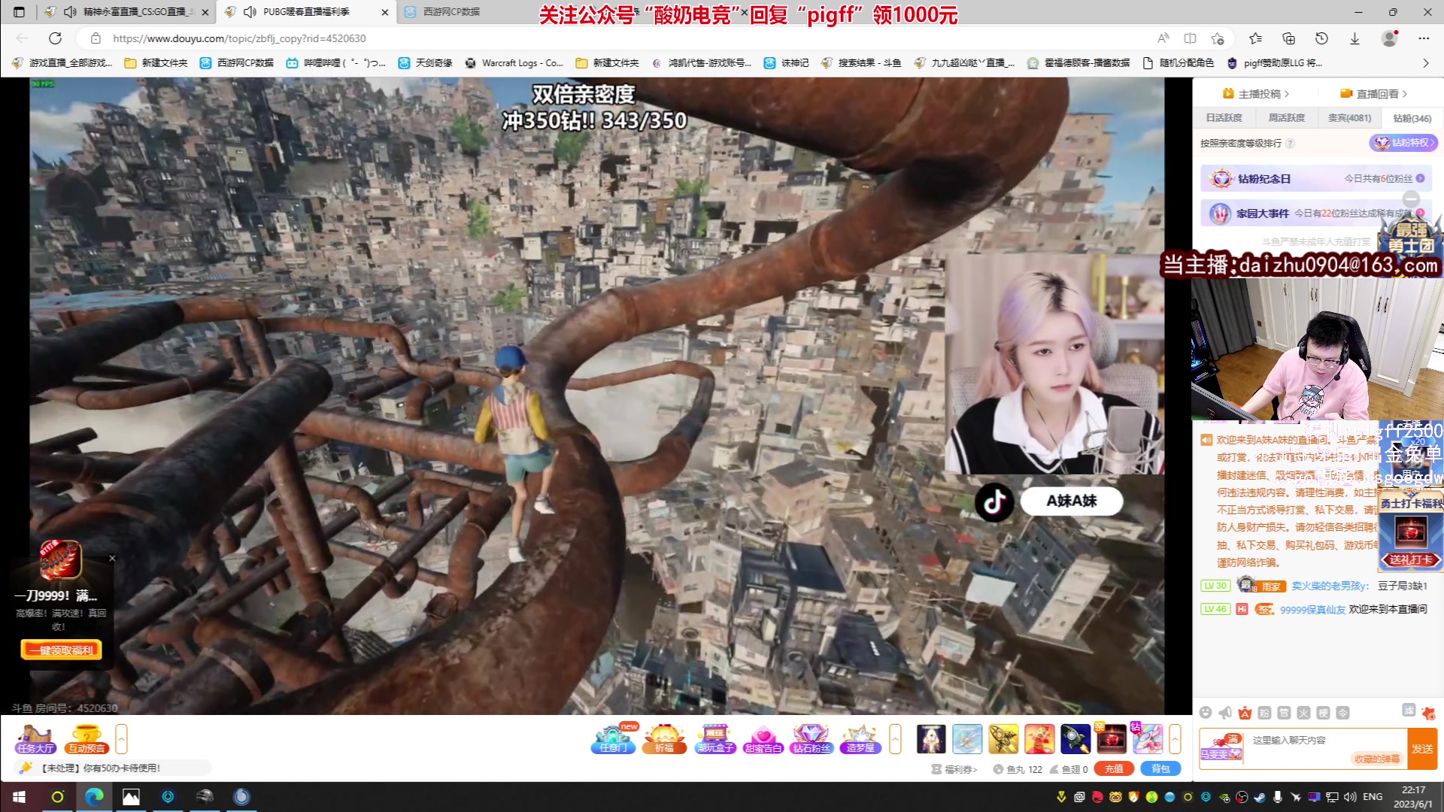Toggle the 粉 fan badge chat option
The height and width of the screenshot is (812, 1444).
click(x=1264, y=713)
